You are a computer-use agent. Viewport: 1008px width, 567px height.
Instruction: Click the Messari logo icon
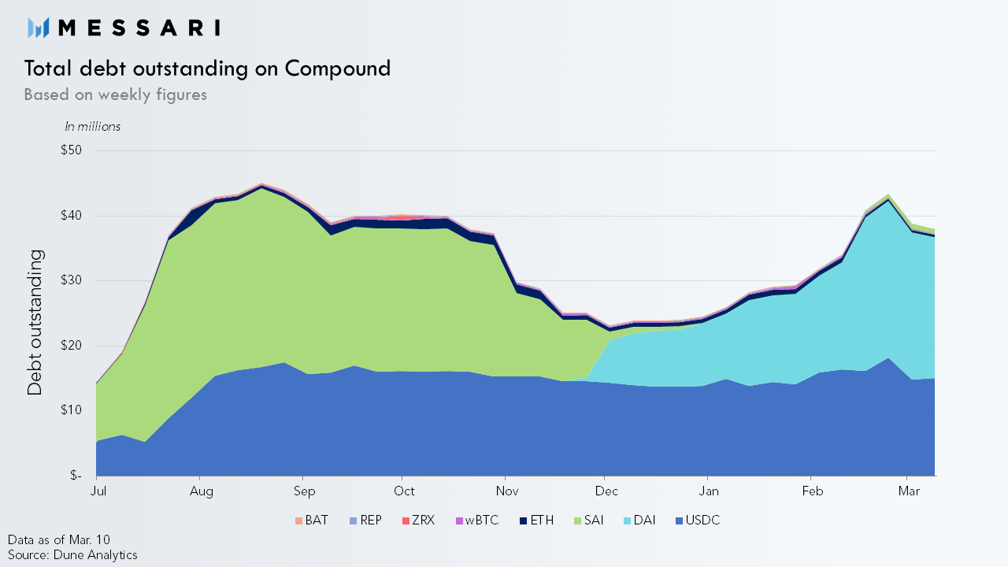click(x=39, y=28)
